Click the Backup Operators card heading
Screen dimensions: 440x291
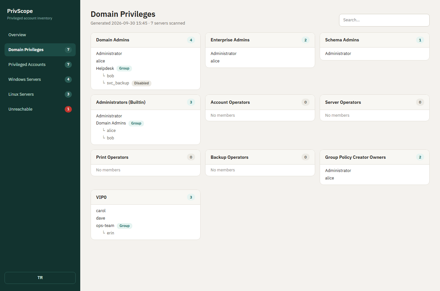coord(229,157)
